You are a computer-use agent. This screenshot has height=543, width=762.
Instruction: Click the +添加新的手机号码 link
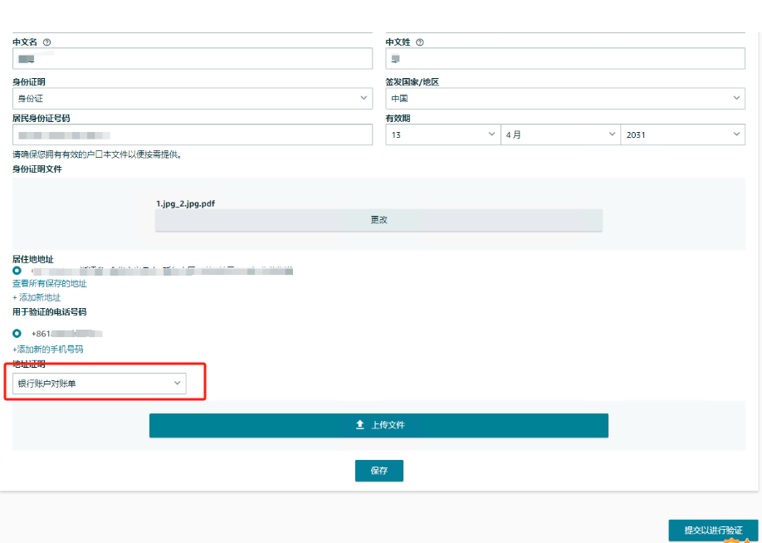[x=47, y=350]
